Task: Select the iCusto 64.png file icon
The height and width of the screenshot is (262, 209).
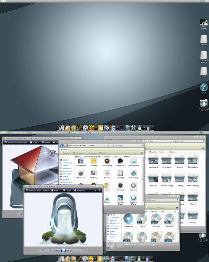Action: (133, 173)
